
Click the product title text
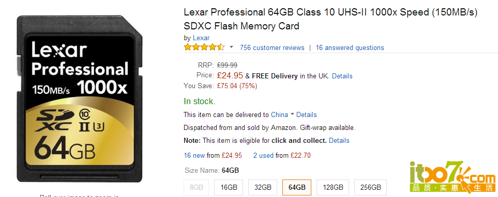[x=330, y=19]
